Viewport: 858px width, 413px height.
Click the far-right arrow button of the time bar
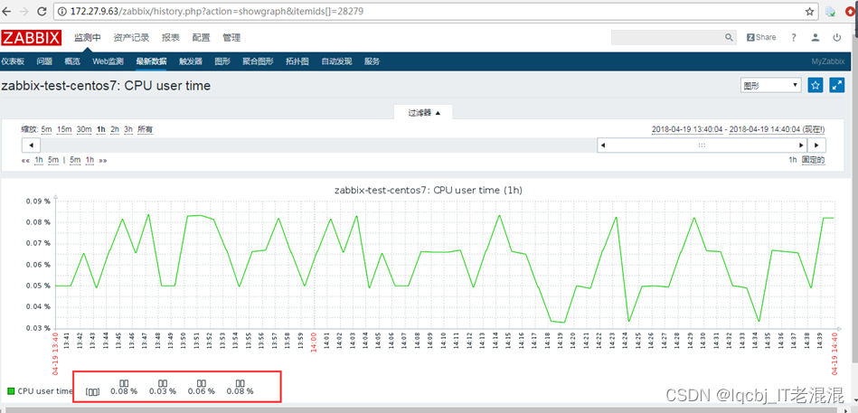point(817,145)
